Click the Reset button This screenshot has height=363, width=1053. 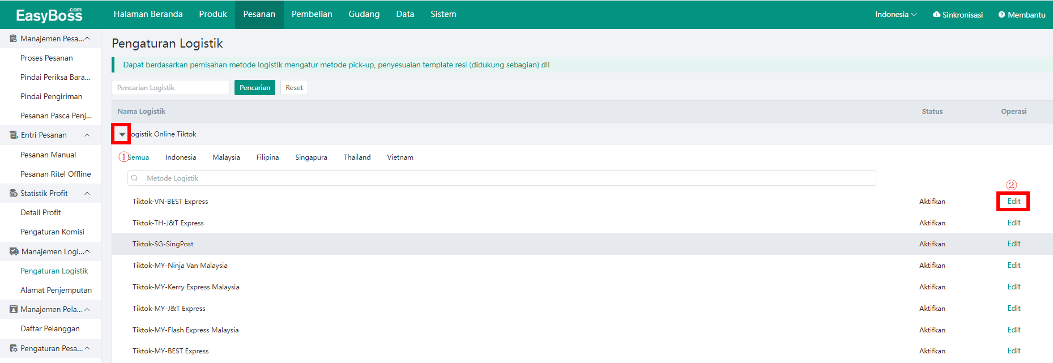(x=294, y=88)
